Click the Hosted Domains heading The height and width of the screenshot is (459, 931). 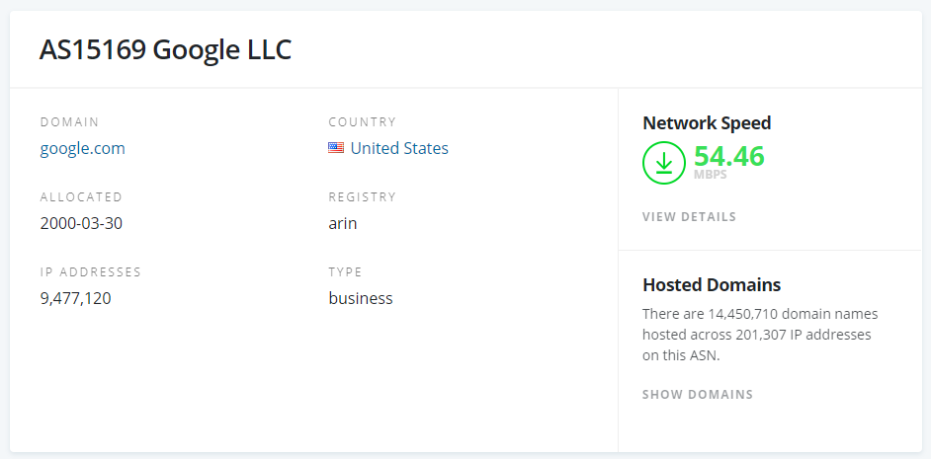[x=712, y=285]
